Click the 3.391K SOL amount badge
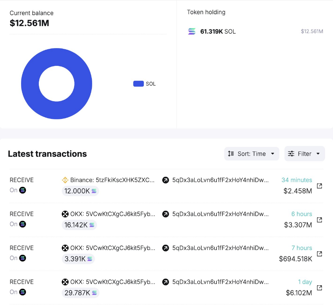This screenshot has height=305, width=333. tap(78, 259)
